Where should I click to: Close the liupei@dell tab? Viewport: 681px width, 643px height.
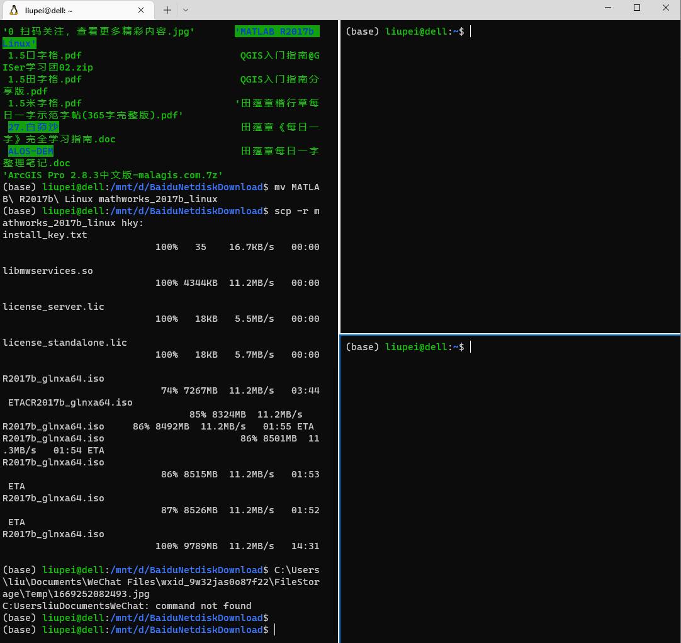141,10
